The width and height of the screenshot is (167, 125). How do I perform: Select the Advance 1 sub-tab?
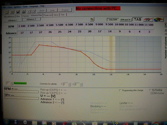tap(13, 20)
